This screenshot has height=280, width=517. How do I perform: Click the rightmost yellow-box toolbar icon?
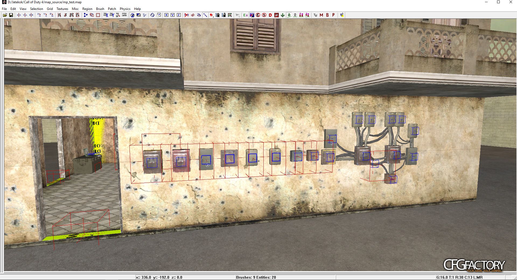tap(342, 15)
